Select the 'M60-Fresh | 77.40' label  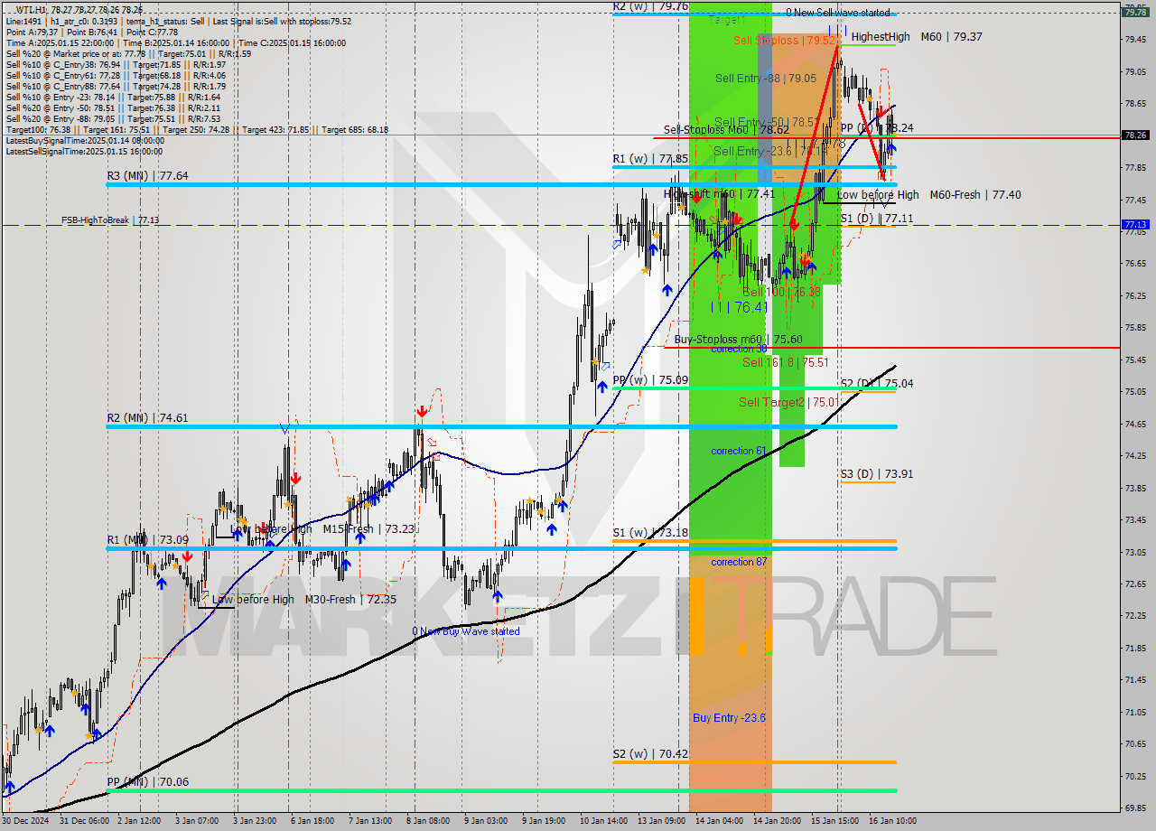click(x=975, y=194)
